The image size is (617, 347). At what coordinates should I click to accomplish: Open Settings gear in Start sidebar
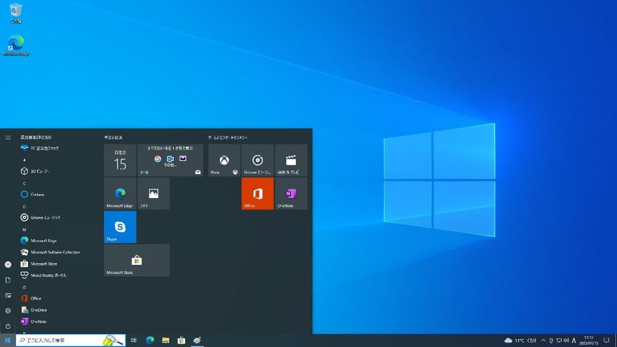[x=8, y=310]
